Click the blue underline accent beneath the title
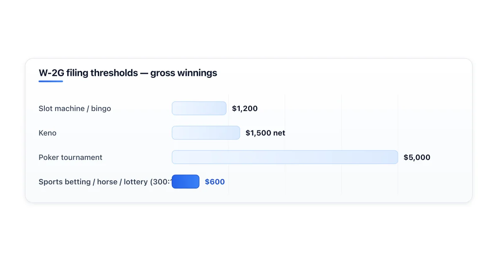Screen dimensions: 498x261 pos(51,81)
